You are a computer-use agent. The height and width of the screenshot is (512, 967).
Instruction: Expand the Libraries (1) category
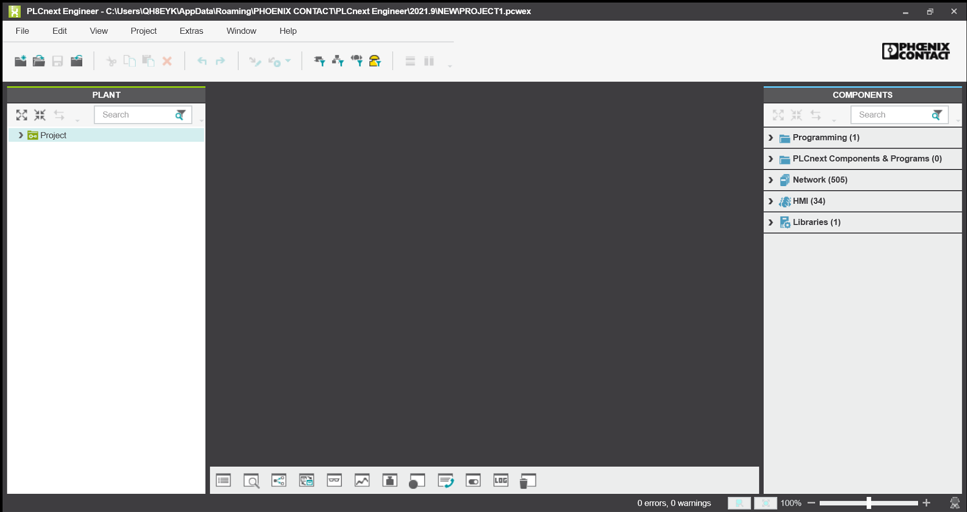(771, 222)
